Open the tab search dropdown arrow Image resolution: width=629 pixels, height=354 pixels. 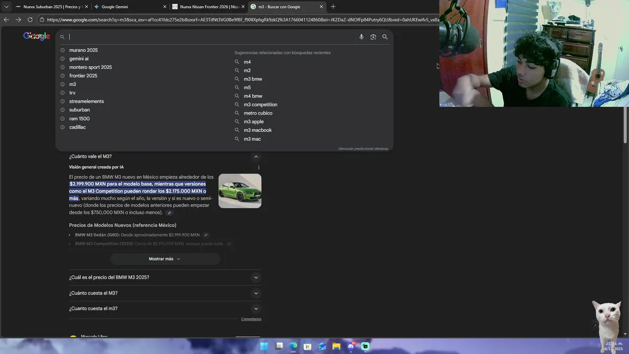point(6,7)
